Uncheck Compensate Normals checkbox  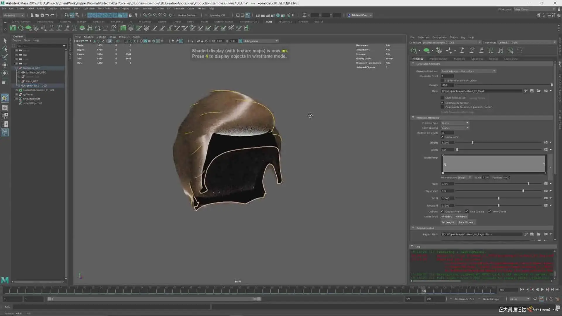(x=442, y=103)
